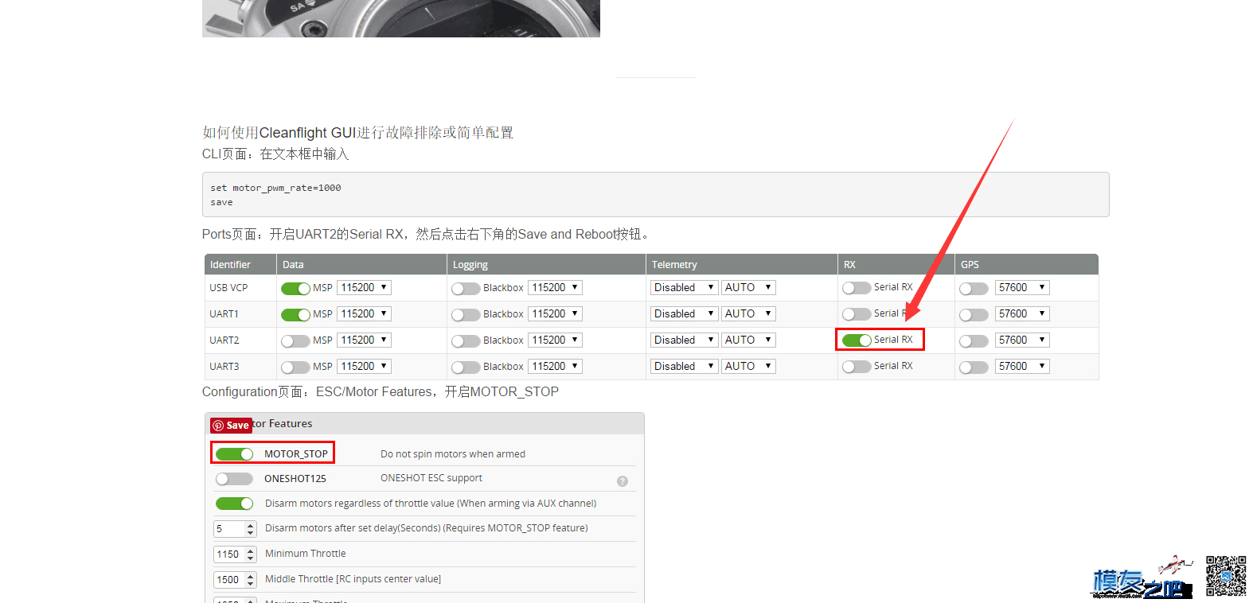
Task: Click the Cleanflight GUI heading text
Action: (x=358, y=133)
